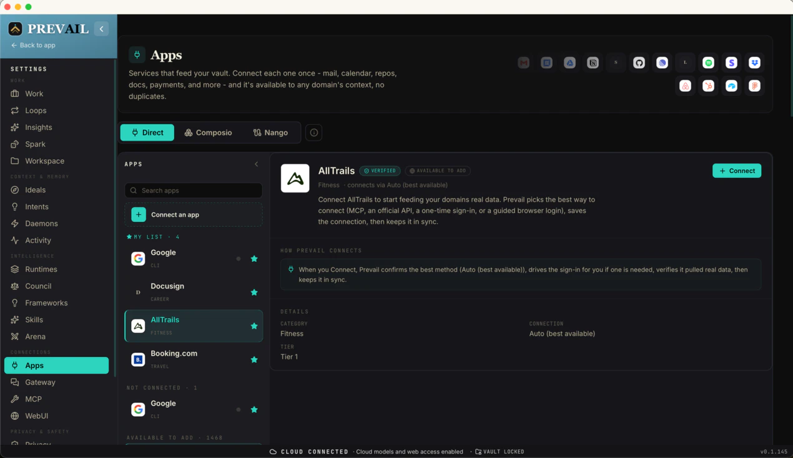Click the Google Calendar icon in the header
The width and height of the screenshot is (793, 458).
(x=546, y=62)
